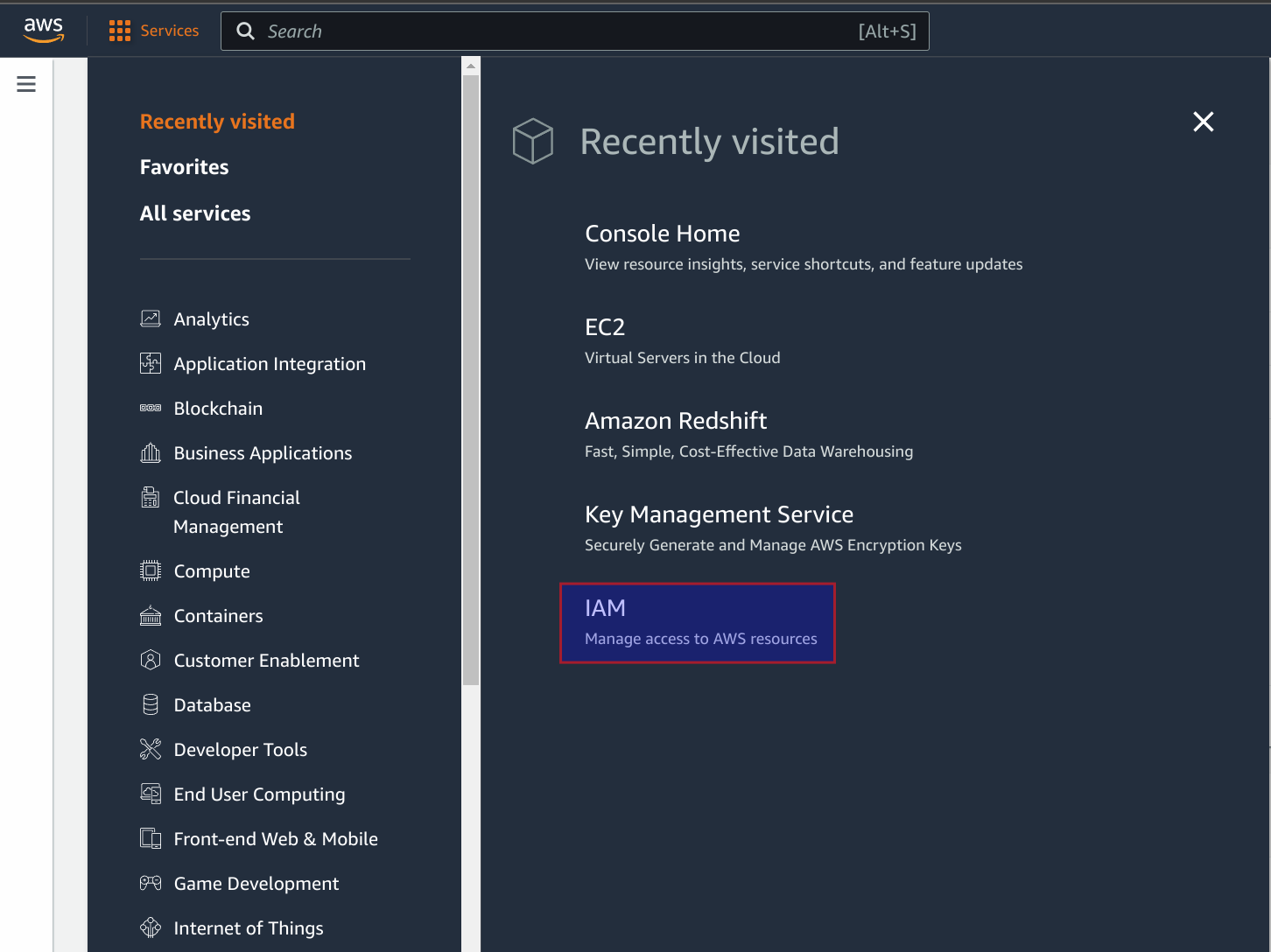Click the AWS logo
The width and height of the screenshot is (1271, 952).
44,30
